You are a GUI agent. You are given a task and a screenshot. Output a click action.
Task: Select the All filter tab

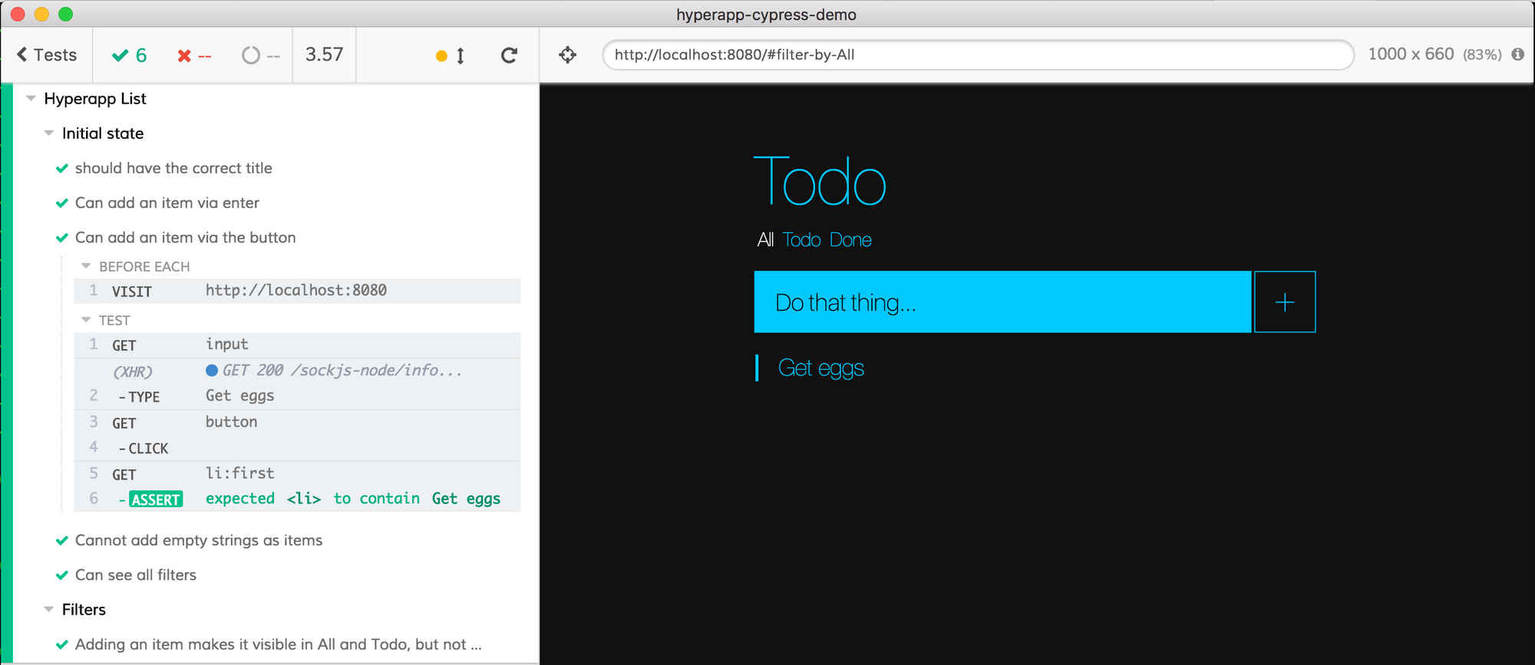coord(765,240)
